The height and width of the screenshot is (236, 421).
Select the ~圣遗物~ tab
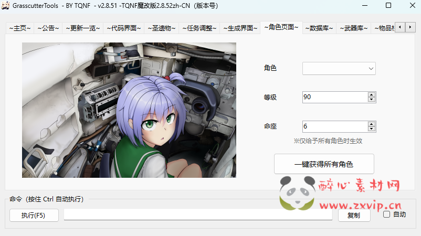click(161, 28)
